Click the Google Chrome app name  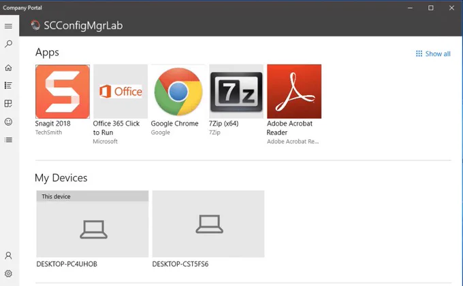(x=174, y=124)
